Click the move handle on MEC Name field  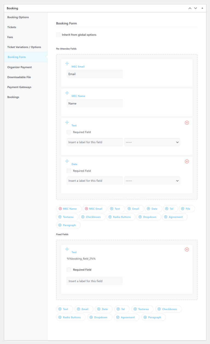tap(67, 93)
